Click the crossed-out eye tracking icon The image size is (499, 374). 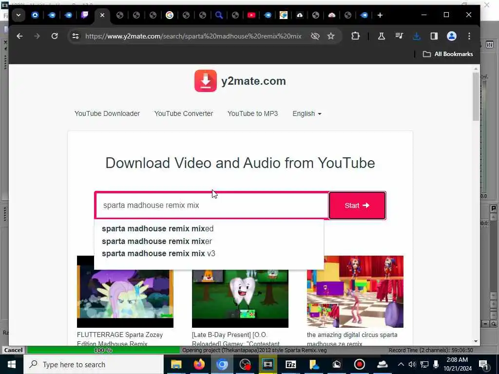click(315, 36)
